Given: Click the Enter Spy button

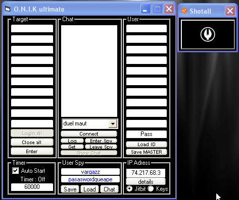Looking at the screenshot, I should (101, 141).
